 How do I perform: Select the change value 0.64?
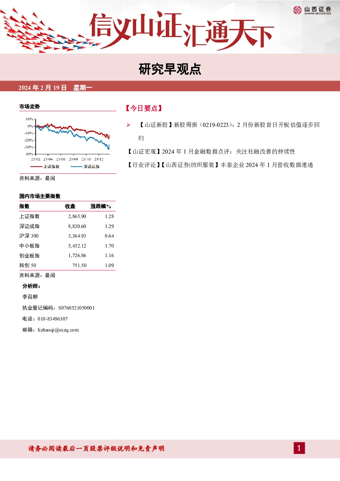point(109,236)
